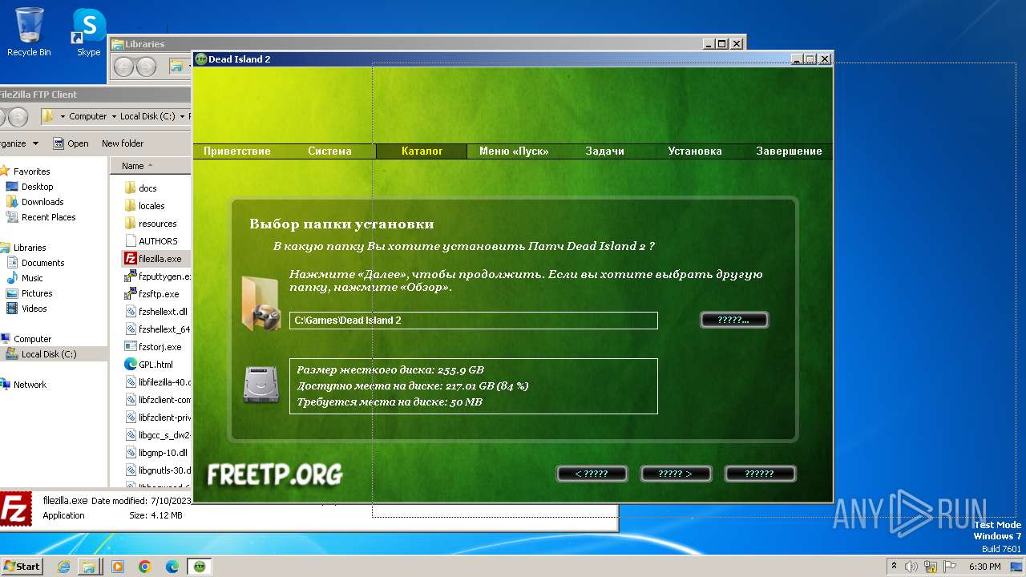Open the Start menu
Image resolution: width=1026 pixels, height=577 pixels.
(x=22, y=567)
